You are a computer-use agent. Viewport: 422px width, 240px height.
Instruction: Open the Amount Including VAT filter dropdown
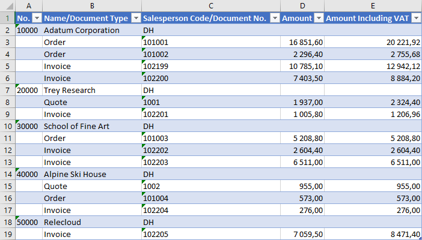click(x=417, y=18)
